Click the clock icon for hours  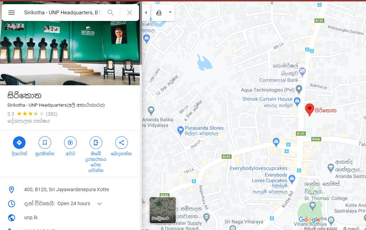12,204
